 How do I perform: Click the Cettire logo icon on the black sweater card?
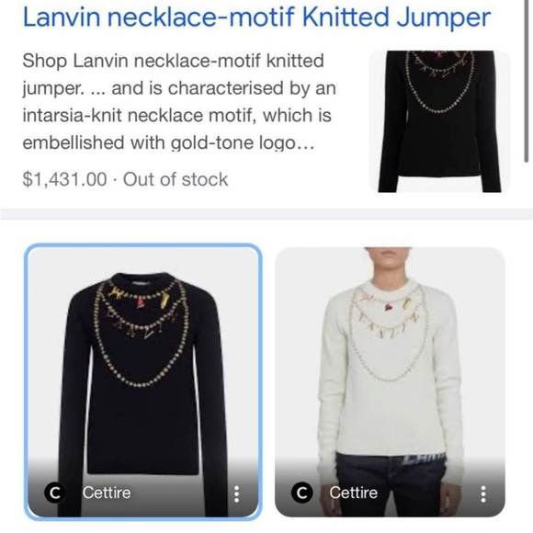pos(54,493)
